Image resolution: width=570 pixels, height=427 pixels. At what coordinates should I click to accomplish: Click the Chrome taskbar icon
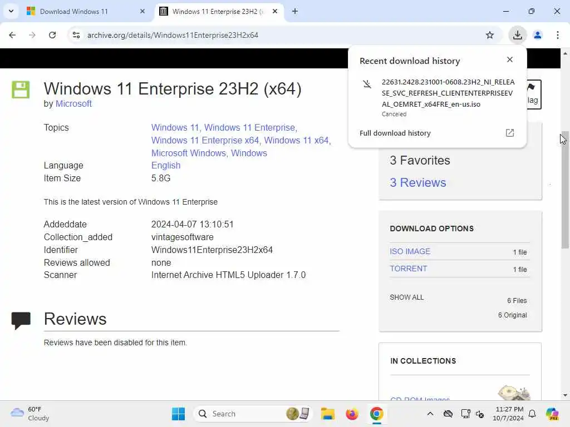(377, 414)
